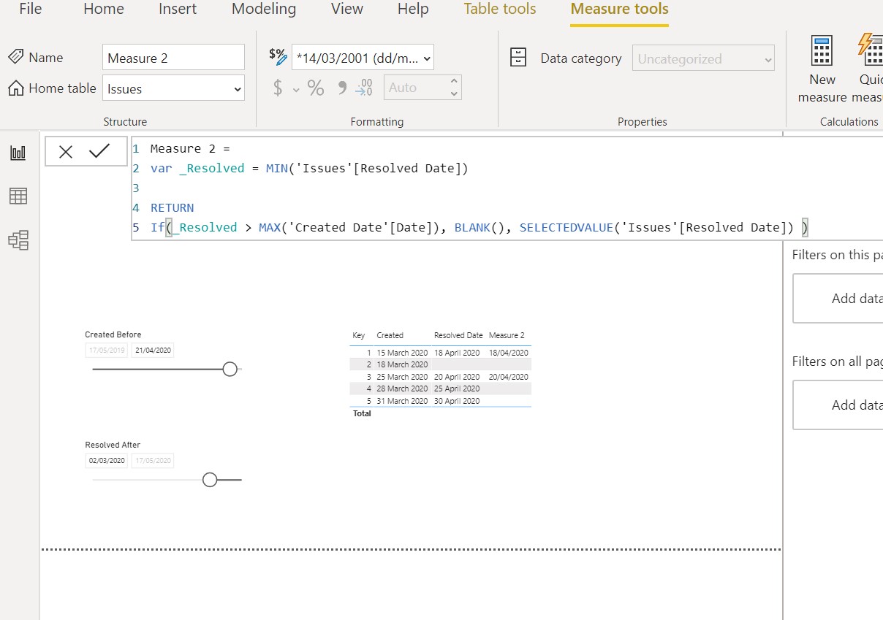
Task: Open the Help tab
Action: [413, 9]
